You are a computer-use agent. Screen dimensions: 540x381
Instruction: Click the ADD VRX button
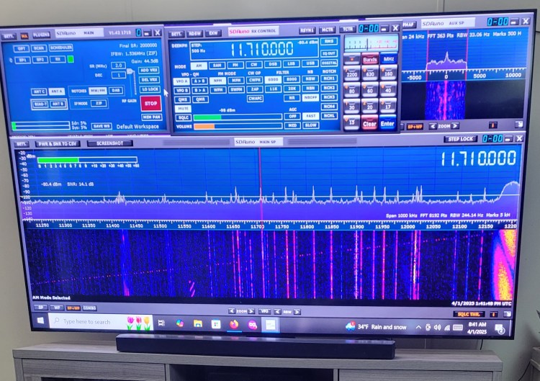coord(150,70)
